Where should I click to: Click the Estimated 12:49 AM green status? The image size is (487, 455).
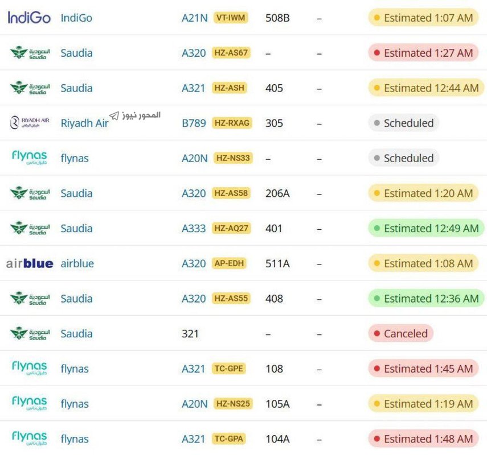coord(427,228)
